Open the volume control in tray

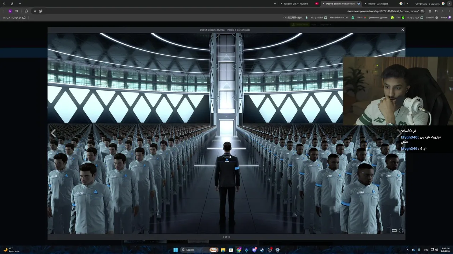[x=437, y=250]
